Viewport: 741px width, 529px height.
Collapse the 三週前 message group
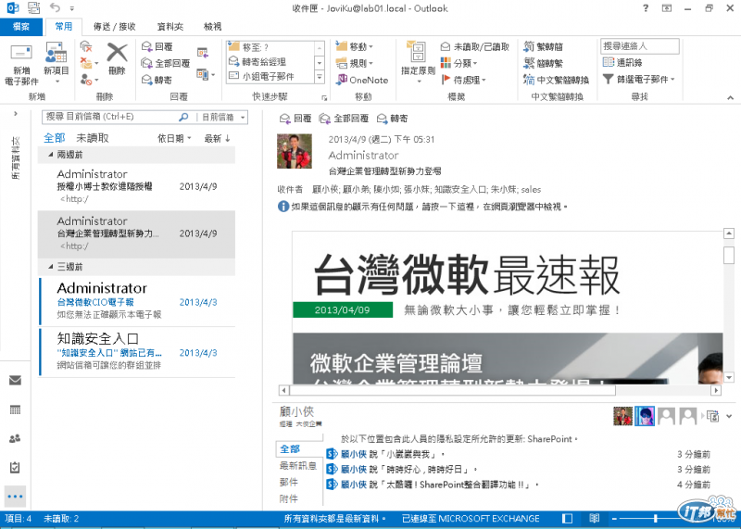51,267
